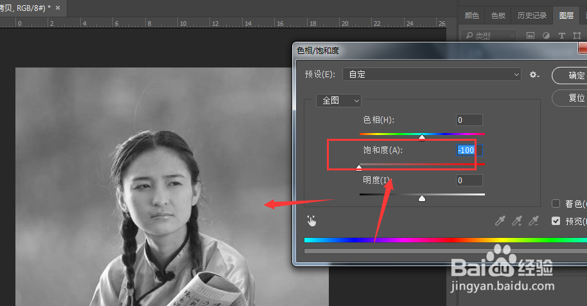The image size is (587, 306).
Task: Click the 明度 value input field
Action: click(469, 181)
